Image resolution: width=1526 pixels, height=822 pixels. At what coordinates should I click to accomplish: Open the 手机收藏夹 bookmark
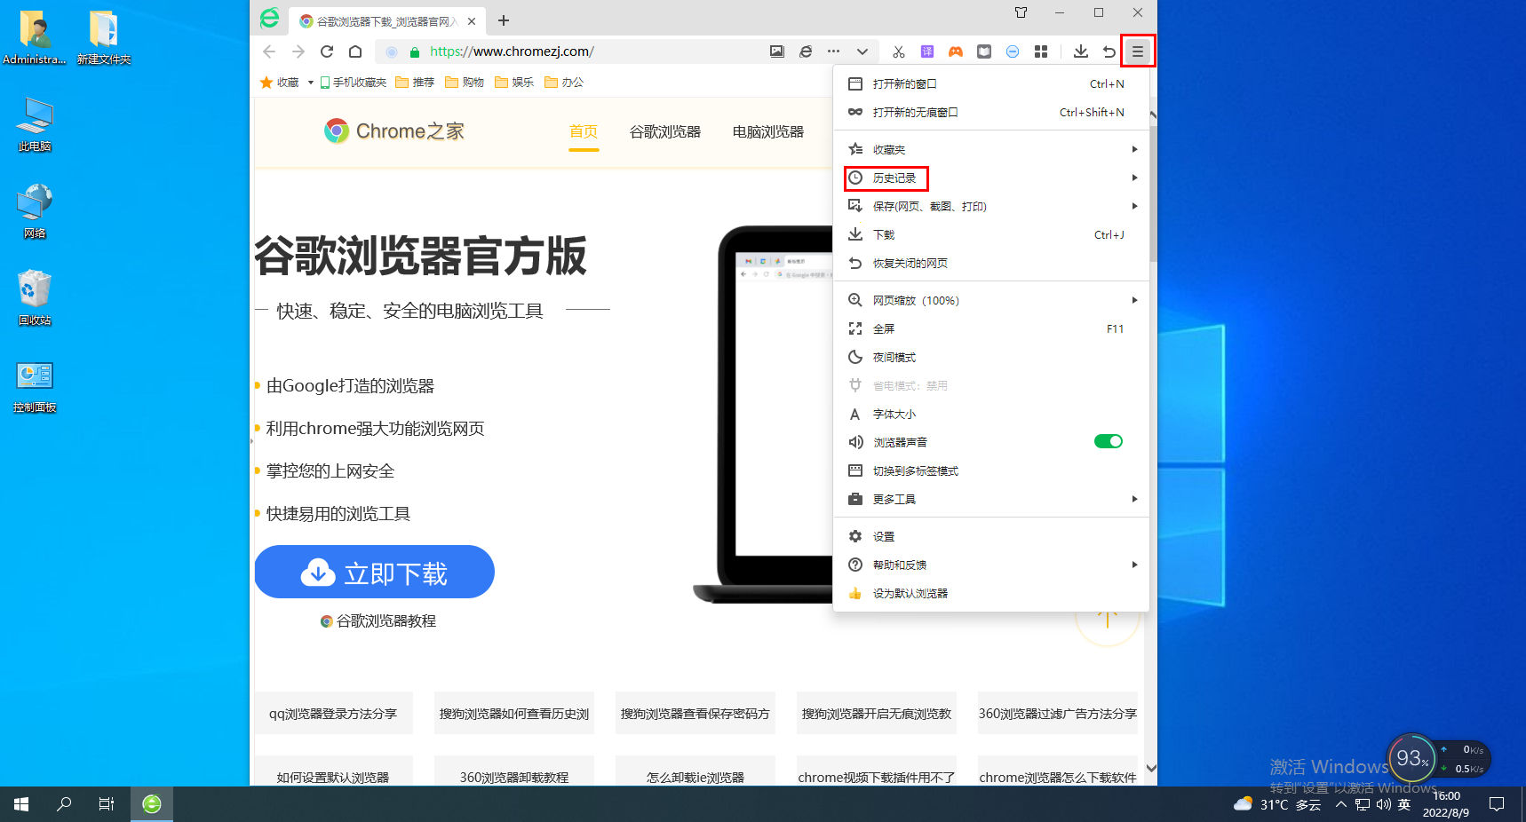tap(354, 83)
